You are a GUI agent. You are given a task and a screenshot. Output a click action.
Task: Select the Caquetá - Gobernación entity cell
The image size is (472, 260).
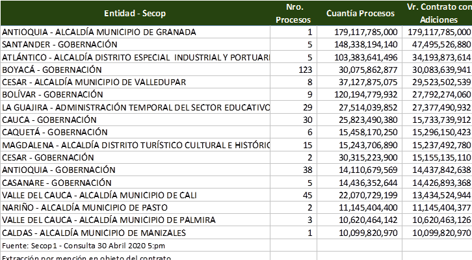tap(55, 132)
